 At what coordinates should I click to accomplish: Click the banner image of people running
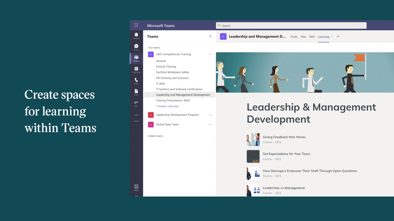click(305, 73)
